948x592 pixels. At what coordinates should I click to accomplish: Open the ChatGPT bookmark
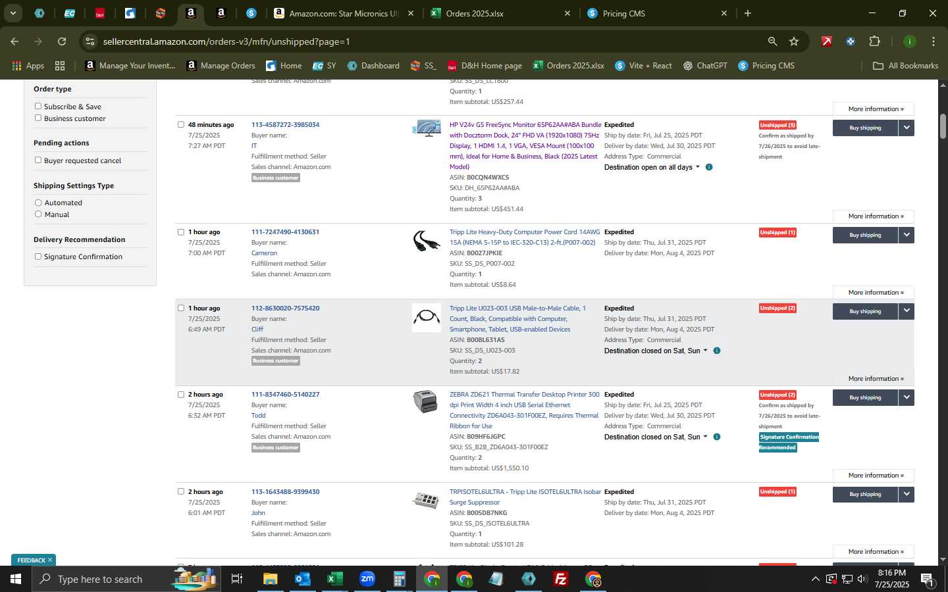click(705, 66)
